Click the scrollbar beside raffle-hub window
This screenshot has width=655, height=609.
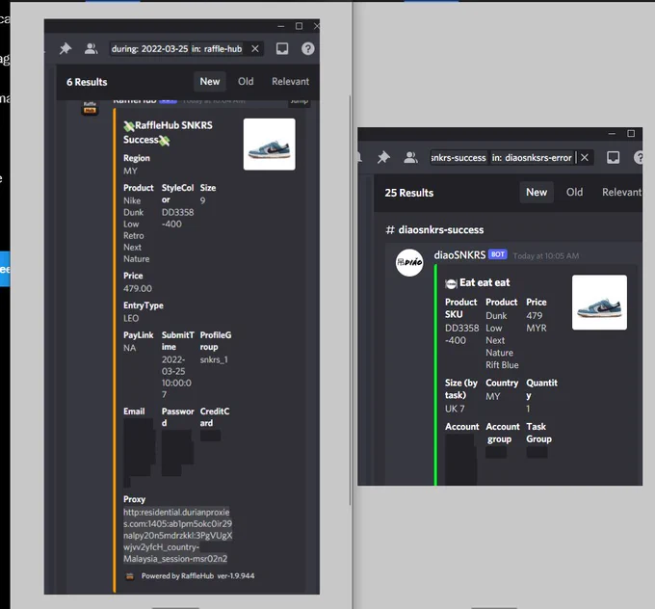[x=350, y=300]
